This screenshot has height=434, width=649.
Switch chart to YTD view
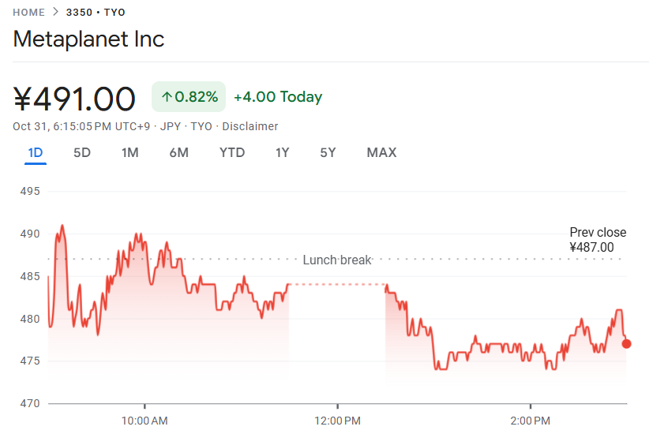tap(232, 152)
